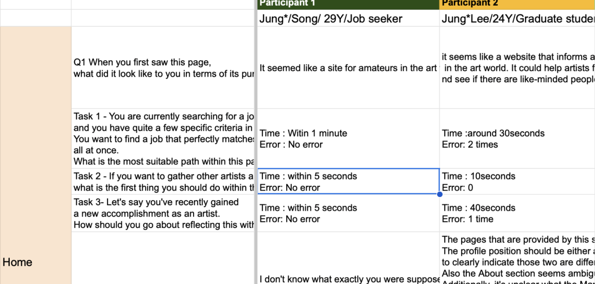Image resolution: width=595 pixels, height=284 pixels.
Task: Select the Task 3 new accomplishment cell
Action: (x=163, y=214)
